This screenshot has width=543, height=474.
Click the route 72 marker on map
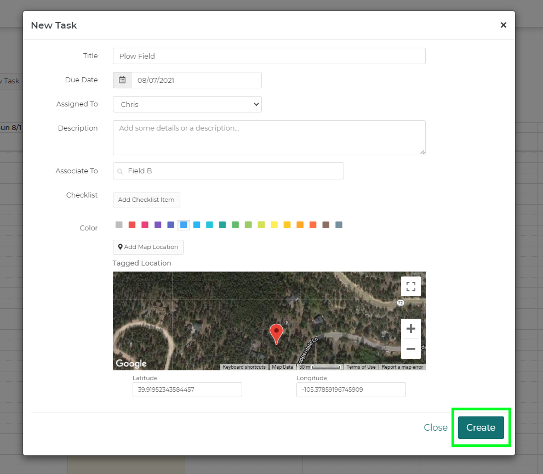(x=401, y=303)
